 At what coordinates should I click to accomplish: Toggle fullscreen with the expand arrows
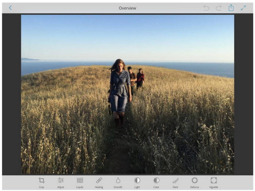tap(243, 8)
